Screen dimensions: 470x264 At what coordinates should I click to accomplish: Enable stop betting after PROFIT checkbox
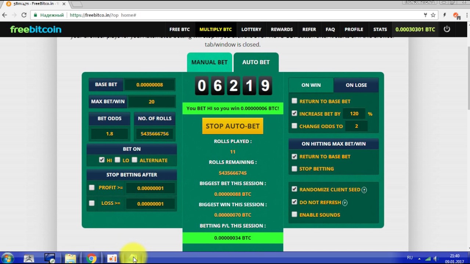click(x=92, y=187)
